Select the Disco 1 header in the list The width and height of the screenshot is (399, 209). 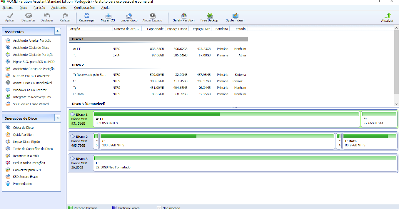click(158, 39)
